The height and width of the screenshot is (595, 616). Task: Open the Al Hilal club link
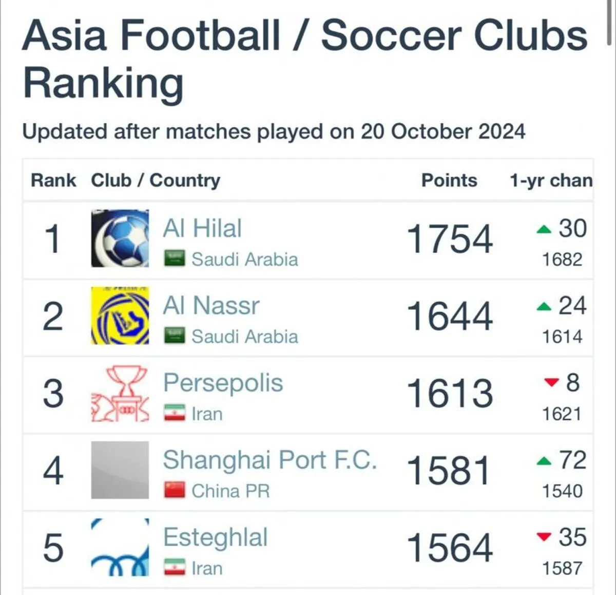pos(202,228)
